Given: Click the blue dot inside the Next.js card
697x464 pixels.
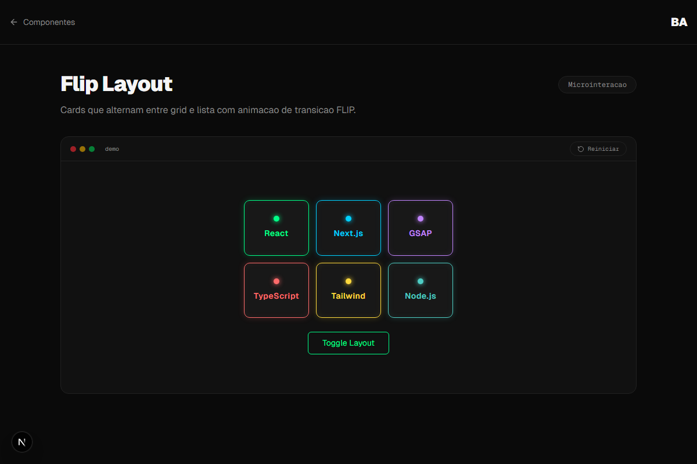Looking at the screenshot, I should pos(348,219).
